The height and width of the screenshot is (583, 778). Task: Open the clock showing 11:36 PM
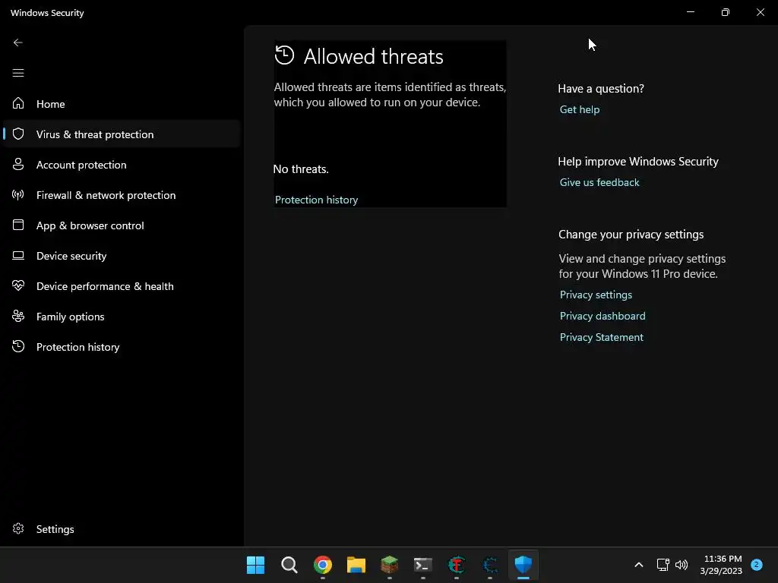(x=721, y=565)
